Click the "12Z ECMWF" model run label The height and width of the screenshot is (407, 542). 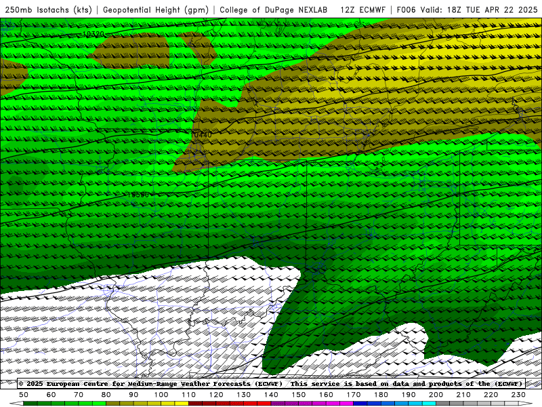click(363, 9)
